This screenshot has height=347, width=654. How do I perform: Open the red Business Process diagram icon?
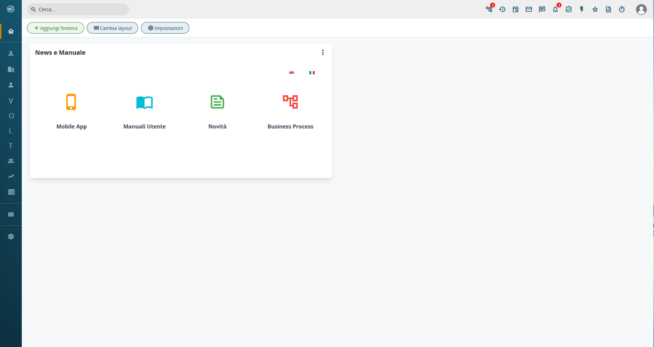[290, 102]
